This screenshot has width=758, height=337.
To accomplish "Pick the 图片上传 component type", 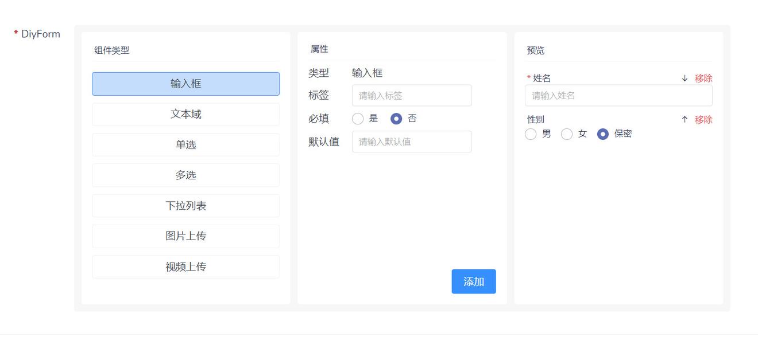I will point(185,236).
